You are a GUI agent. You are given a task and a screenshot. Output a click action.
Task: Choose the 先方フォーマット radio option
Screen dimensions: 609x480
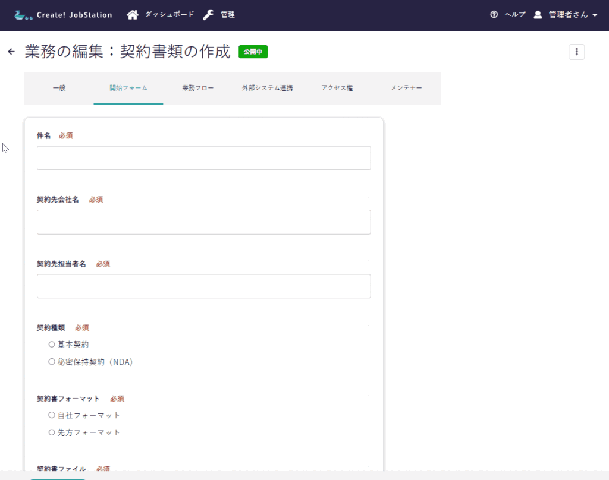coord(52,432)
